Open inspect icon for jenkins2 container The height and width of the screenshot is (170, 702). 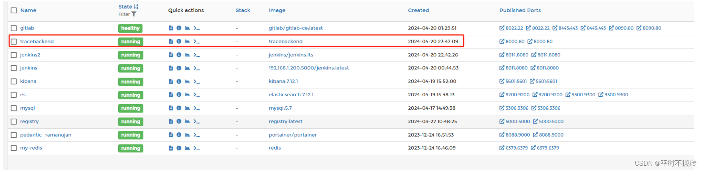click(179, 55)
